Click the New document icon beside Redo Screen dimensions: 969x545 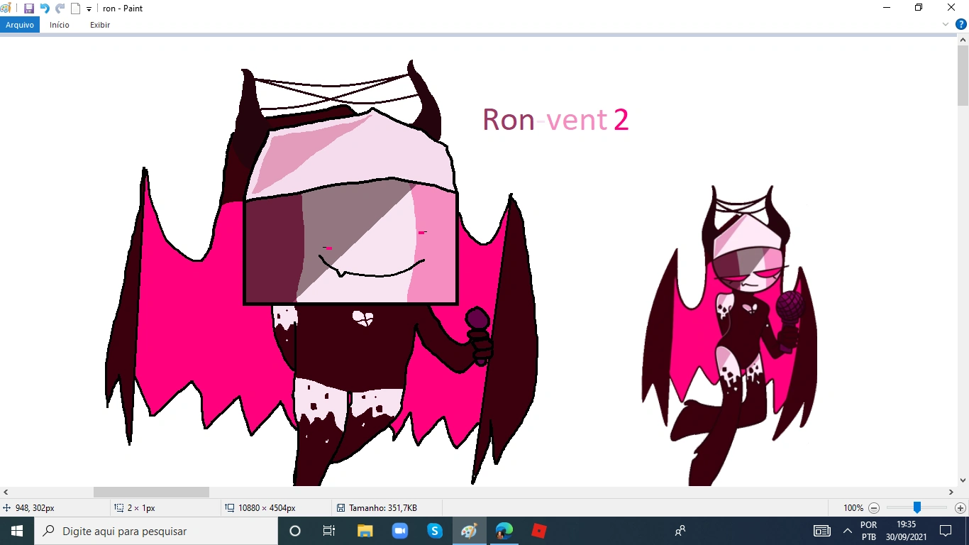point(74,8)
